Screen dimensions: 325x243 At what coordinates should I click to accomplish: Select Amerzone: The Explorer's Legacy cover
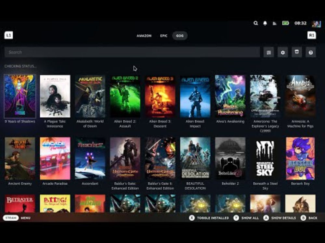click(x=265, y=96)
